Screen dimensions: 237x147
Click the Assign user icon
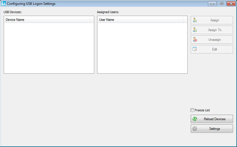pos(195,20)
